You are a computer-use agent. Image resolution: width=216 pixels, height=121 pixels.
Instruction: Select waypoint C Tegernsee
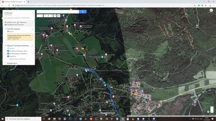tap(11, 56)
